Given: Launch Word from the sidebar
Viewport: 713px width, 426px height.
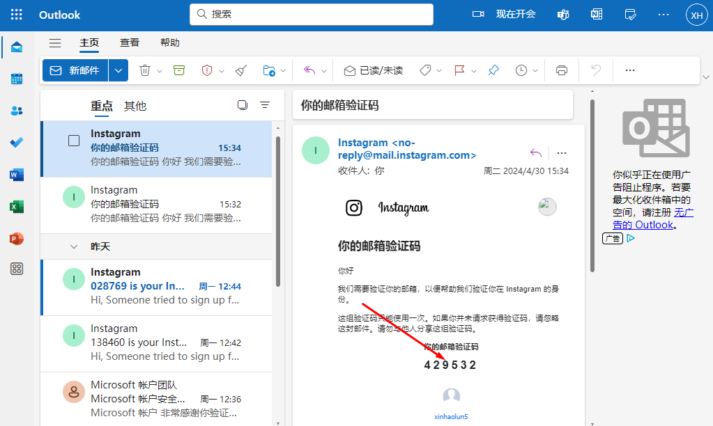Looking at the screenshot, I should [17, 175].
